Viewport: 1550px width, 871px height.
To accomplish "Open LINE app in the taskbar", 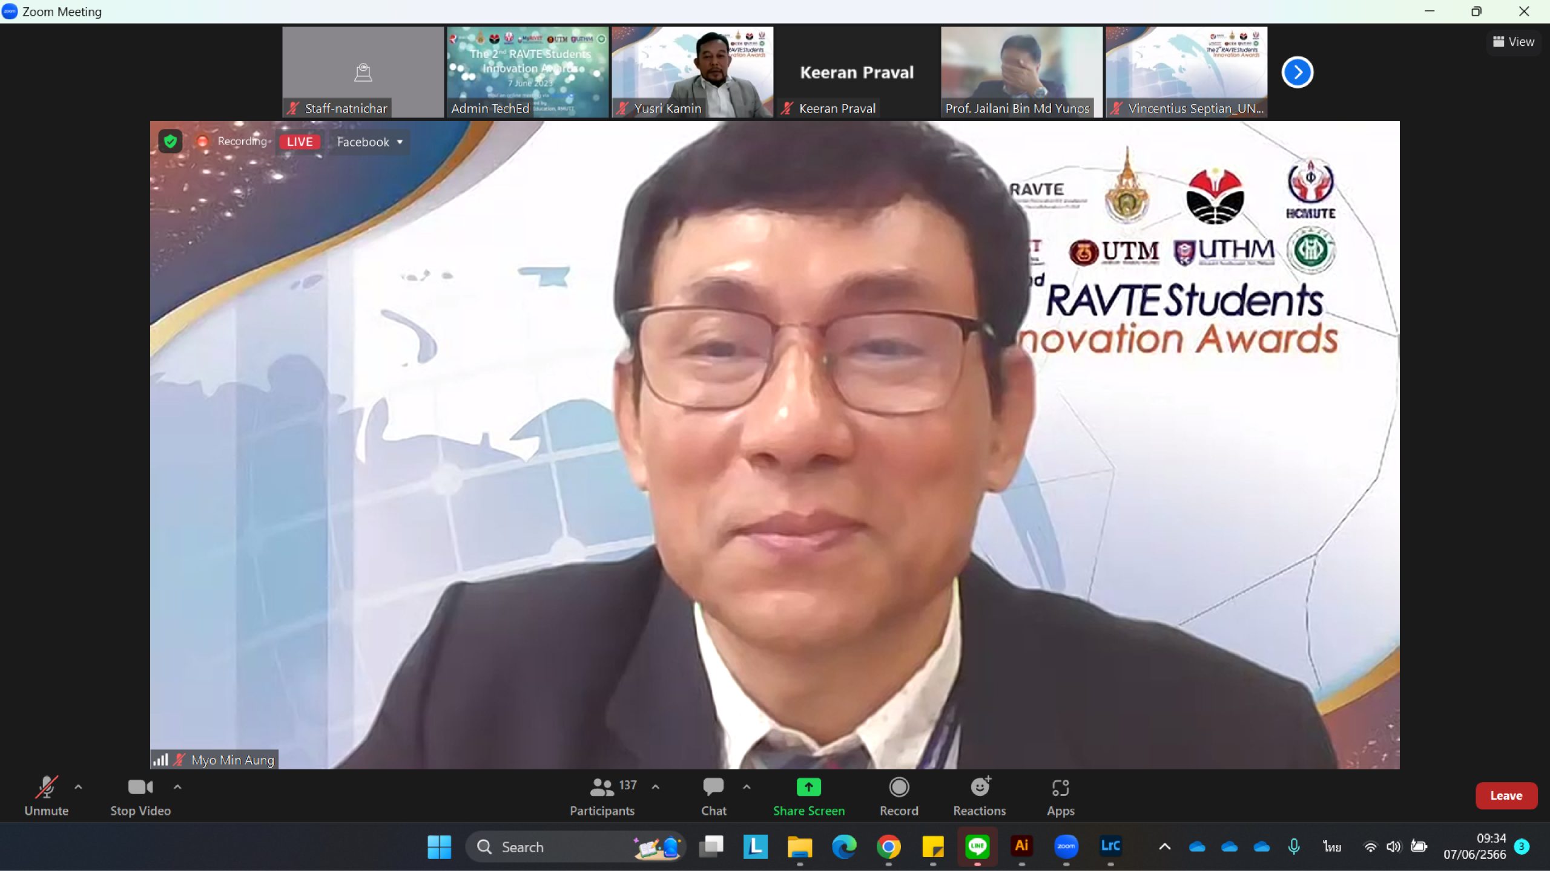I will (978, 847).
